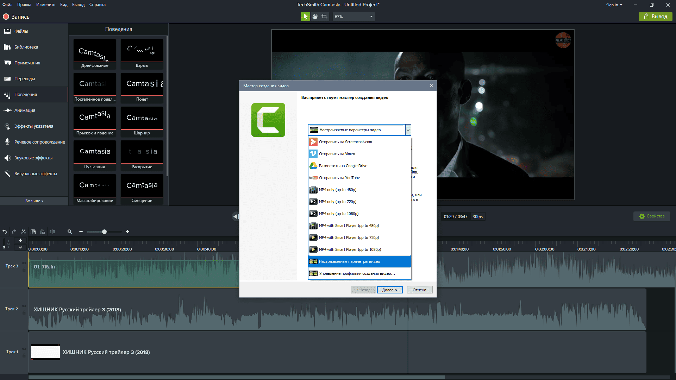Expand track options chevron below add-track
Viewport: 676px width, 380px height.
click(20, 247)
